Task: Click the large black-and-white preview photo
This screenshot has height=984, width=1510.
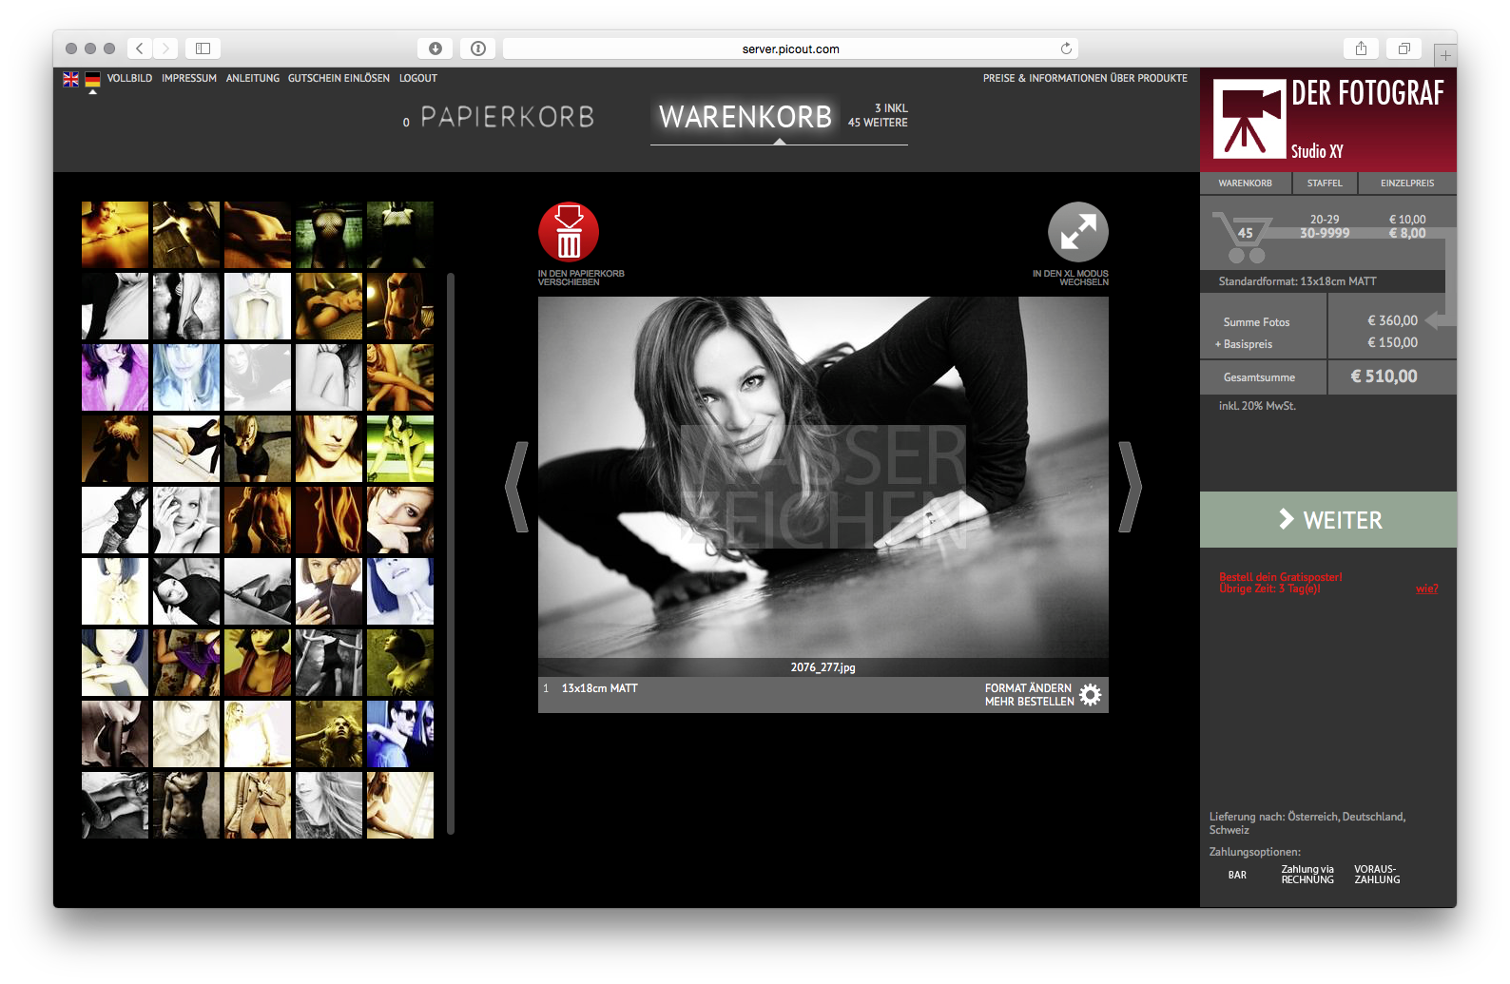Action: [x=823, y=477]
